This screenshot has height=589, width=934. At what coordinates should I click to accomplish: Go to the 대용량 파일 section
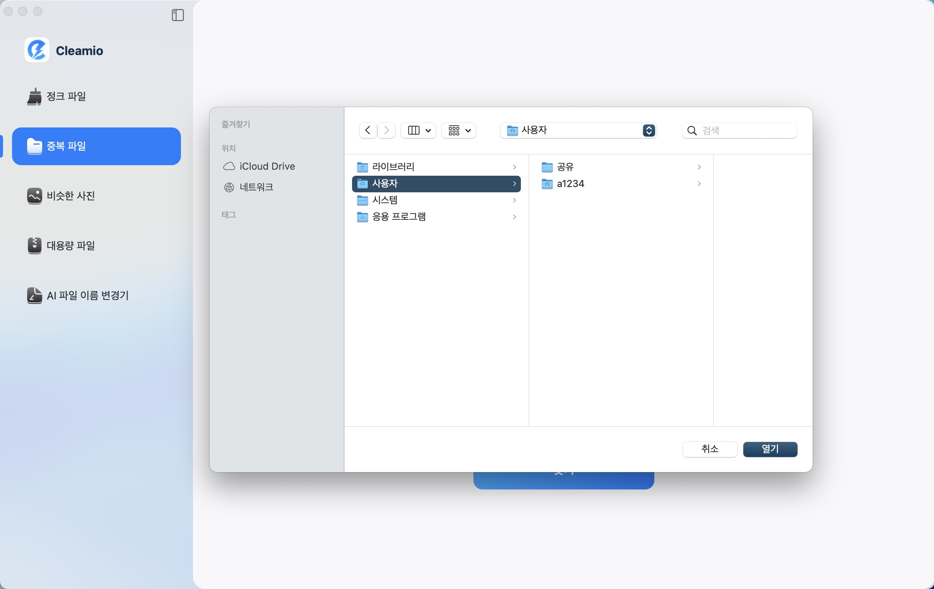click(x=70, y=245)
